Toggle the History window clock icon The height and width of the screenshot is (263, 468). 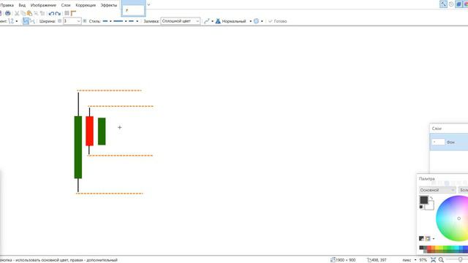451,4
